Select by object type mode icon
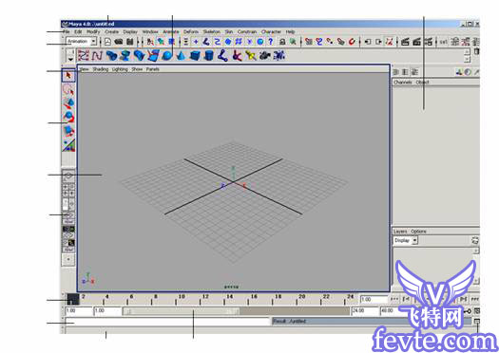Image resolution: width=499 pixels, height=353 pixels. pos(161,42)
